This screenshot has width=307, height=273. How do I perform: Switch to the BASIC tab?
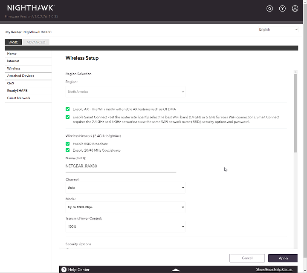[x=13, y=42]
